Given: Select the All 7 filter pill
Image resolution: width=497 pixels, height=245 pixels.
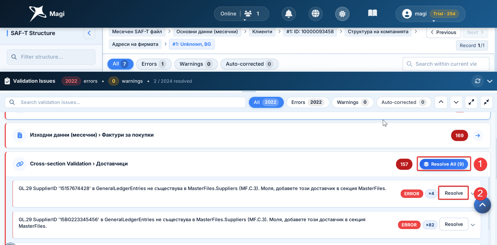Looking at the screenshot, I should click(x=120, y=64).
